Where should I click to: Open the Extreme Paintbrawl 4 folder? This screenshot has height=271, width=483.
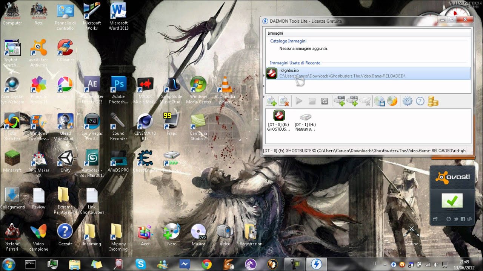[65, 201]
